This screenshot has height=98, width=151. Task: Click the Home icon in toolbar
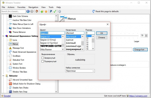pos(36,11)
